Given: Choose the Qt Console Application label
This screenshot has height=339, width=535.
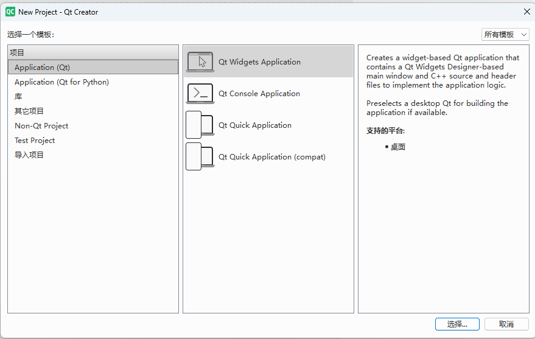Looking at the screenshot, I should tap(259, 94).
